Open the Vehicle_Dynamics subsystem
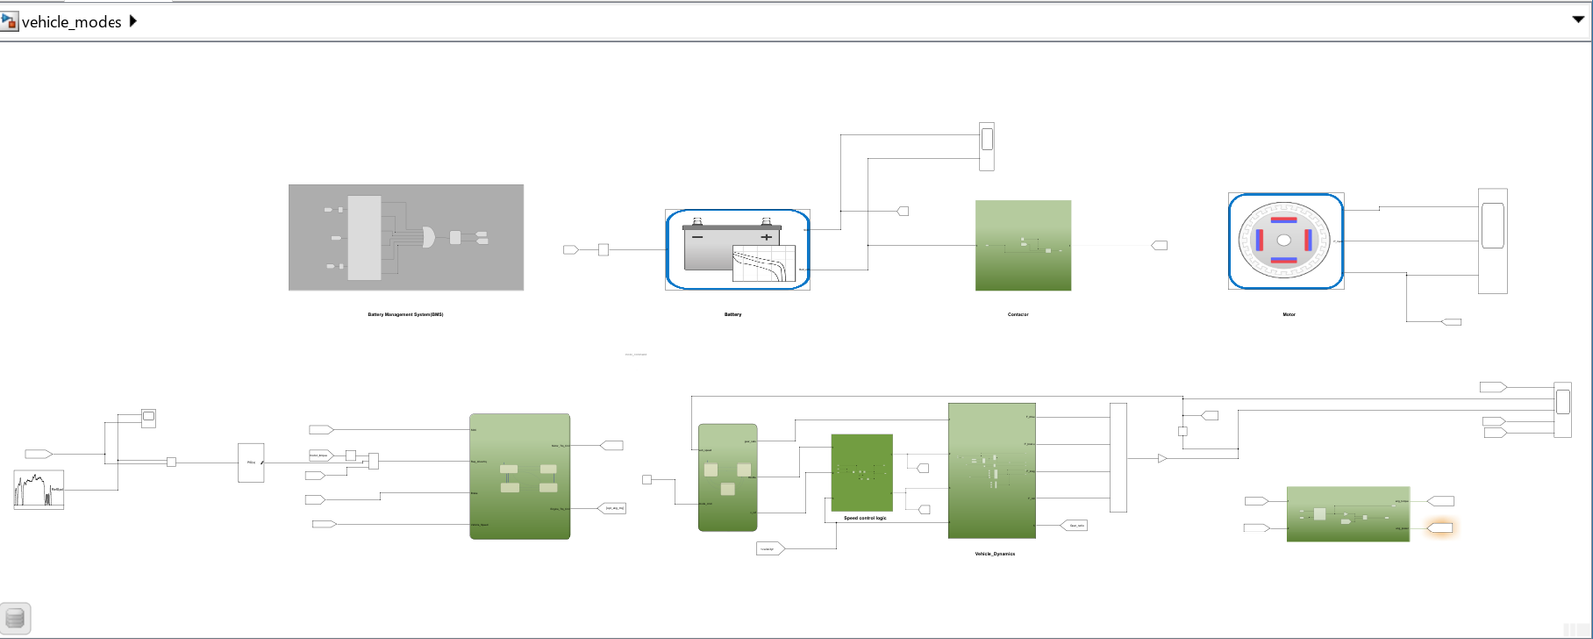 [x=992, y=470]
